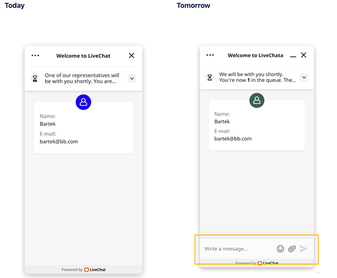Click blue user avatar in Today widget
The image size is (337, 278).
pyautogui.click(x=83, y=102)
